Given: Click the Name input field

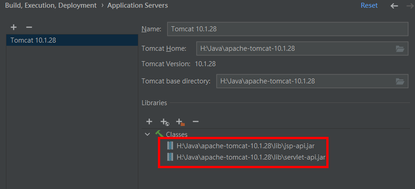Looking at the screenshot, I should coord(288,29).
